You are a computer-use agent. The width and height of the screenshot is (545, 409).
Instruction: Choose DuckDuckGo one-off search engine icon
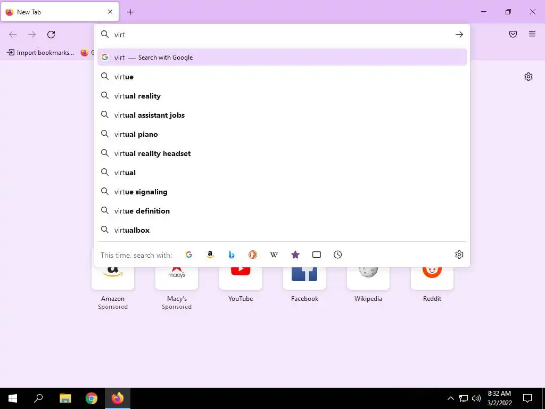[253, 255]
